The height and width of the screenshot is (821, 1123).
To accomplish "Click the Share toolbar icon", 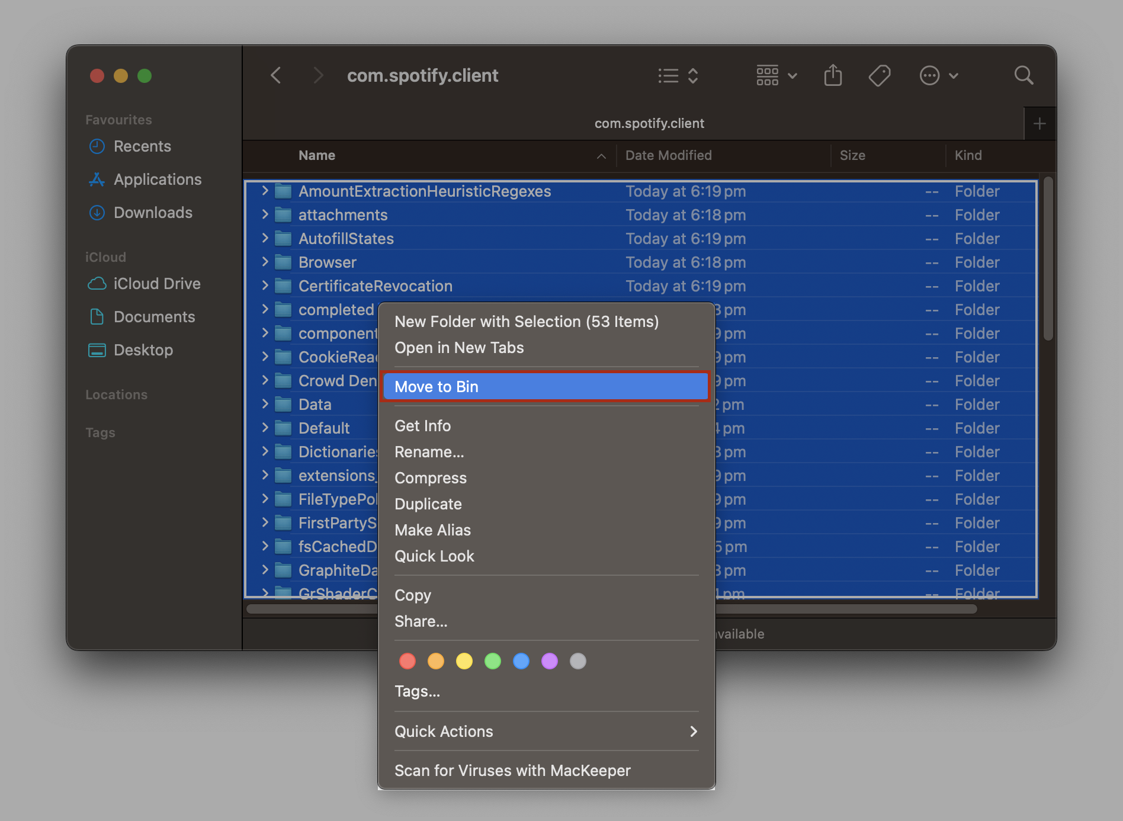I will pos(833,75).
